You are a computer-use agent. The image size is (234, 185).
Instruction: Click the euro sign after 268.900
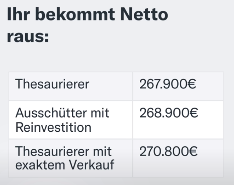pyautogui.click(x=193, y=113)
